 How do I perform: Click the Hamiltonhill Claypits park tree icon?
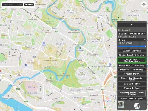118,18
